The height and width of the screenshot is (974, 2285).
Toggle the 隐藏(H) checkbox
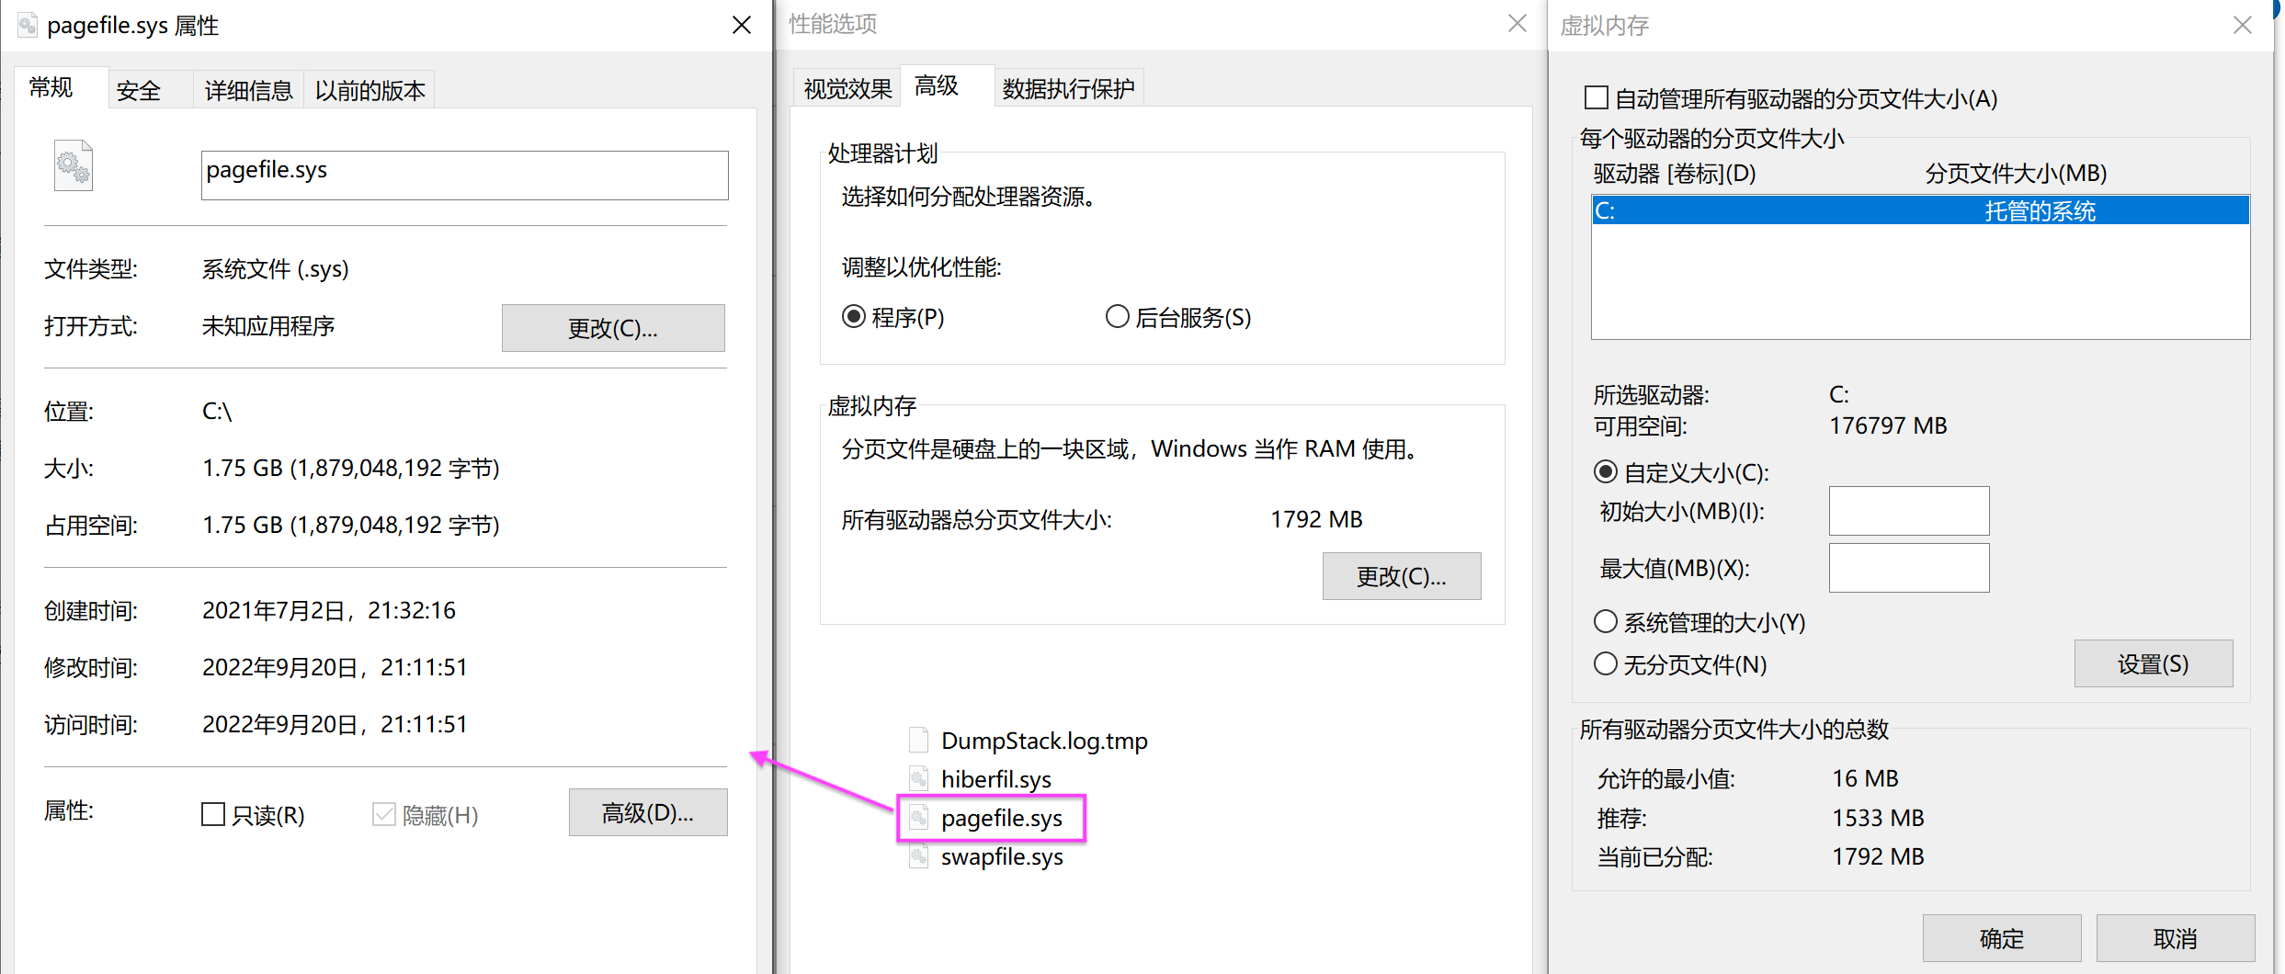coord(384,814)
